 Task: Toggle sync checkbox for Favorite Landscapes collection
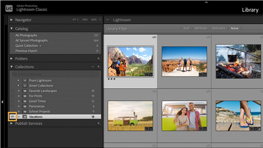(x=12, y=91)
